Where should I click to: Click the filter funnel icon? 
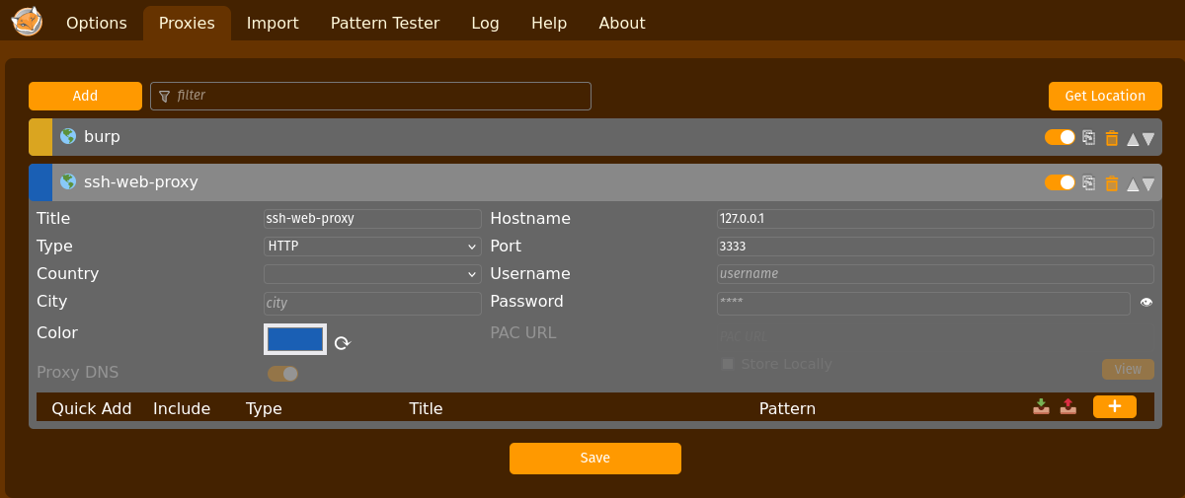tap(165, 97)
